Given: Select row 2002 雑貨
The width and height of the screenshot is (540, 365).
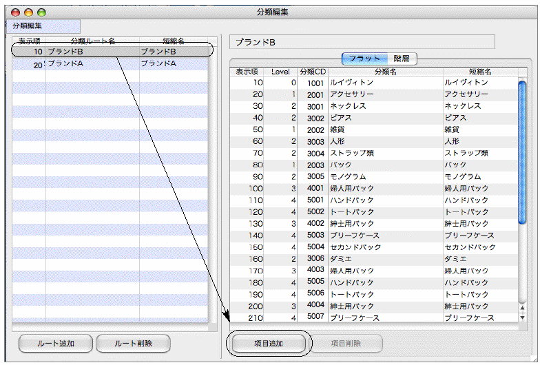Looking at the screenshot, I should (373, 129).
